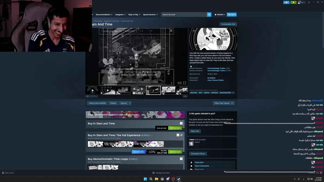The image size is (324, 182).
Task: Open the green notifications bell
Action: [293, 3]
